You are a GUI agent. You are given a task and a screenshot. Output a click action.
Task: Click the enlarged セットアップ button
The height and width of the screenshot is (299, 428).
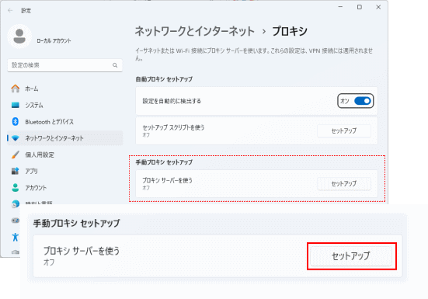click(x=351, y=256)
